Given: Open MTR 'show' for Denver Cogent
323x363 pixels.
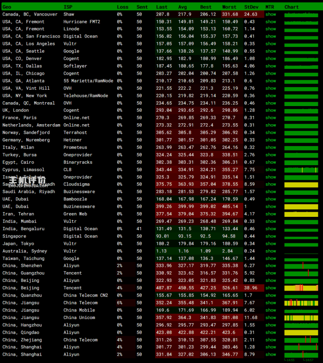Looking at the screenshot, I should 270,59.
